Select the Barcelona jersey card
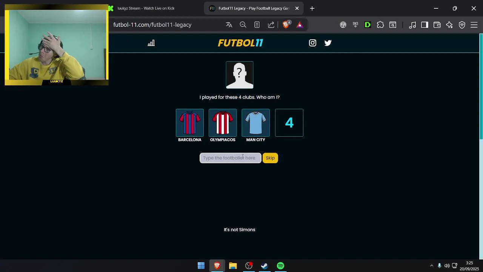The height and width of the screenshot is (272, 483). click(190, 123)
